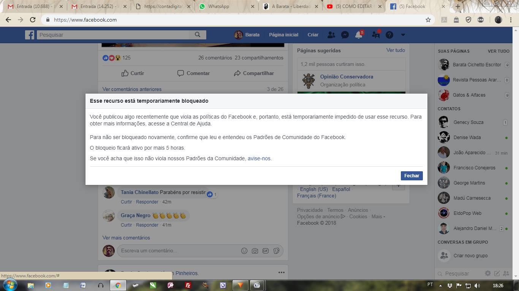Image resolution: width=519 pixels, height=291 pixels.
Task: Open the Criar menu item
Action: (313, 35)
